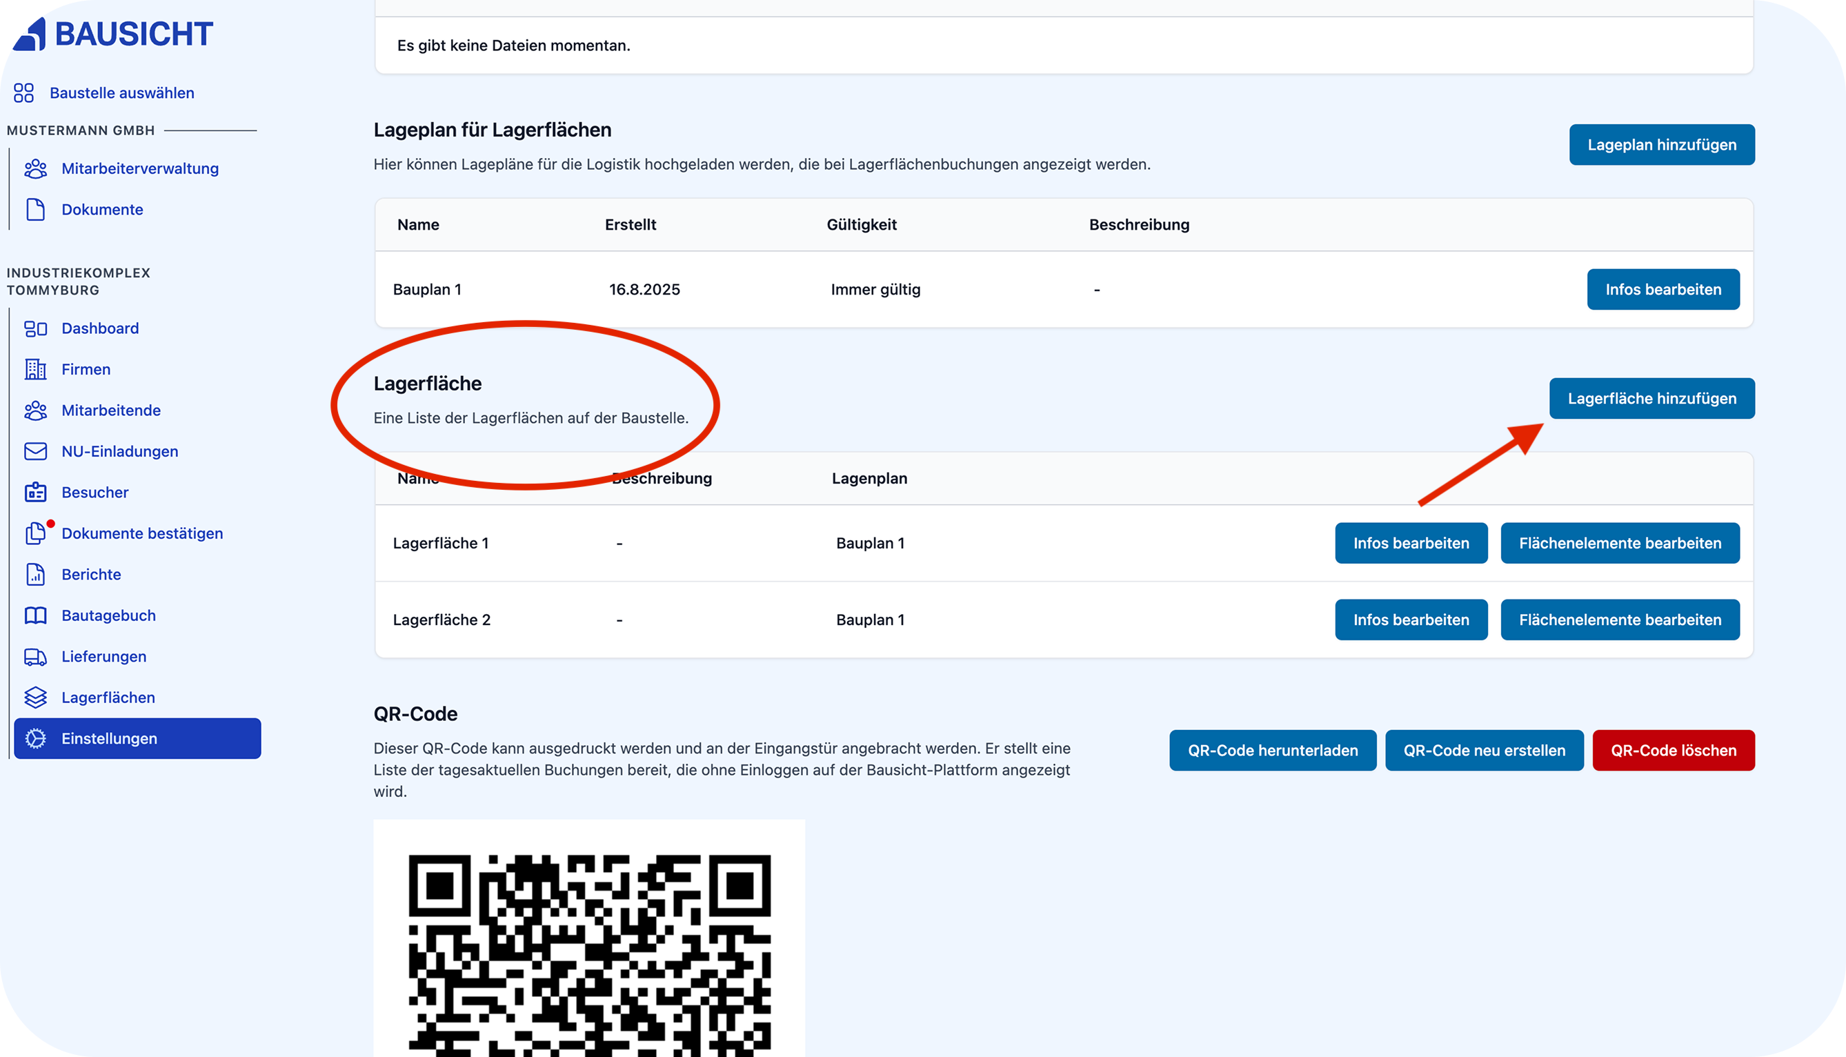Click Flächenelemente bearbeiten for Lagerfläche 2
Viewport: 1846px width, 1057px height.
click(x=1620, y=620)
